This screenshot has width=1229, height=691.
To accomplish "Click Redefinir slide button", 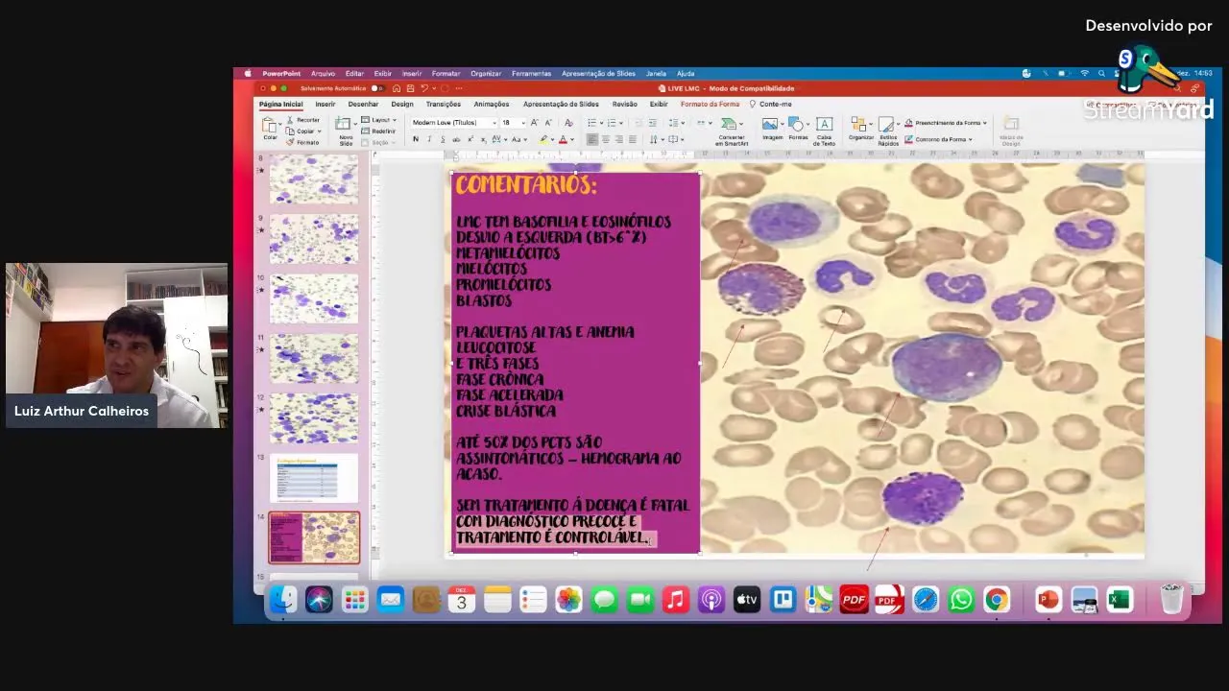I will pos(378,131).
